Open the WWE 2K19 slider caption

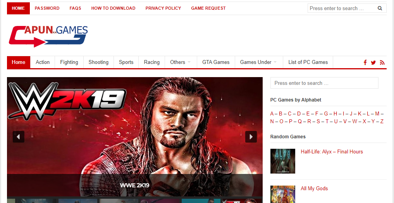[x=135, y=186]
